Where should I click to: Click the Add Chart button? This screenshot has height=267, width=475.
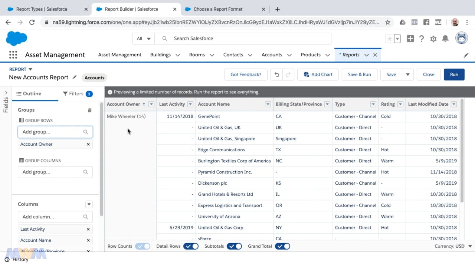[x=318, y=75]
